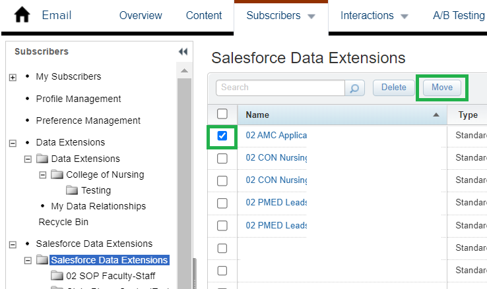Open the first 02 CON Nursing link
This screenshot has width=487, height=289.
coord(276,157)
